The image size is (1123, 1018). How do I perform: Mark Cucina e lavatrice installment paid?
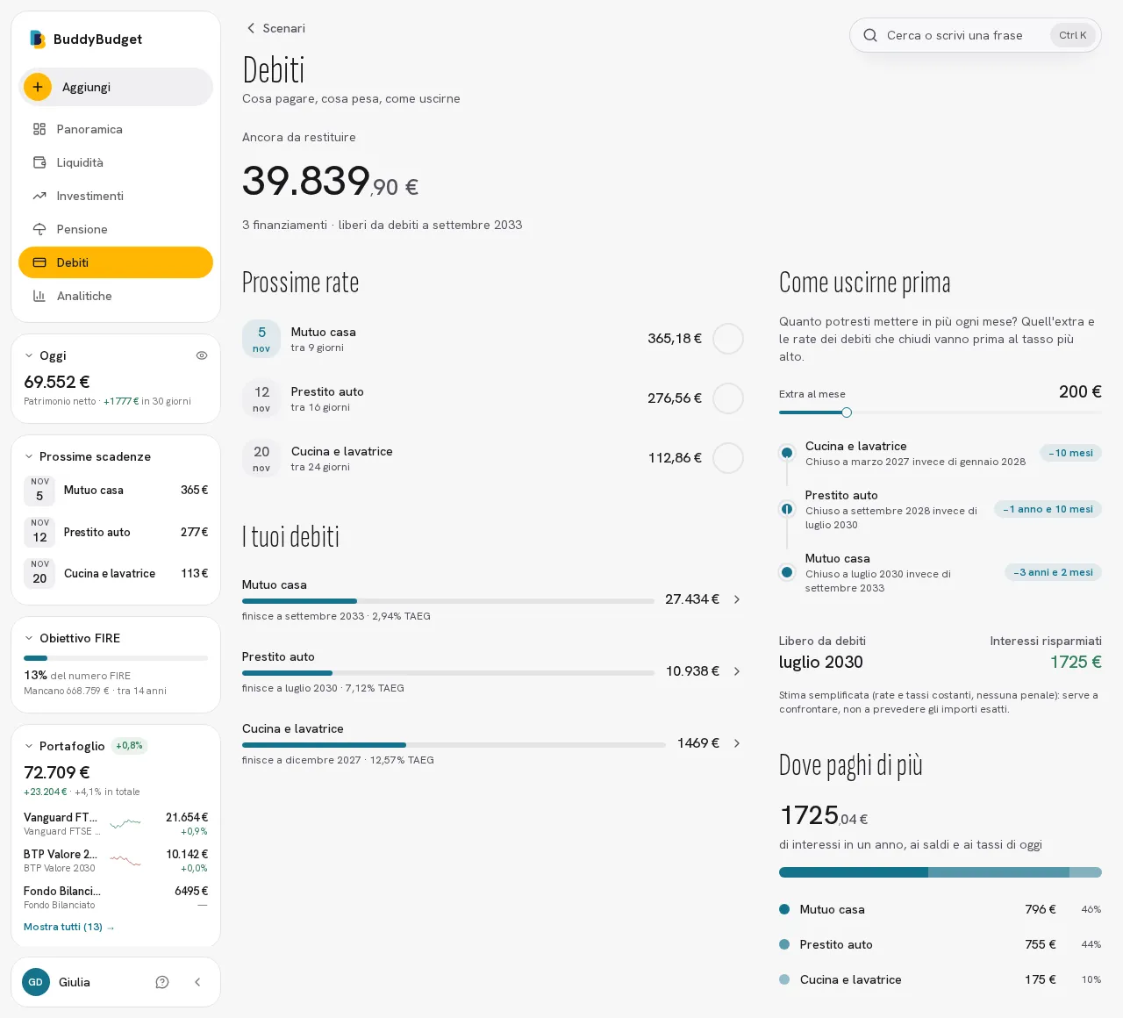[728, 458]
